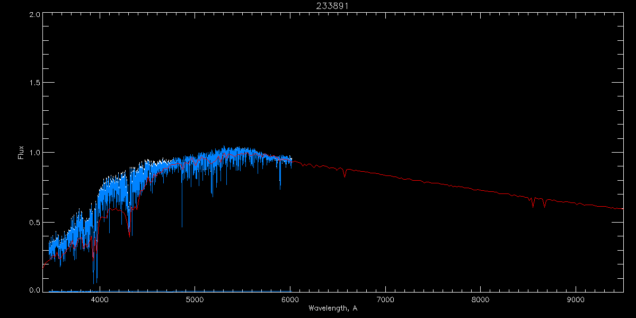
Task: Click the 8000 wavelength tick label
Action: click(481, 299)
